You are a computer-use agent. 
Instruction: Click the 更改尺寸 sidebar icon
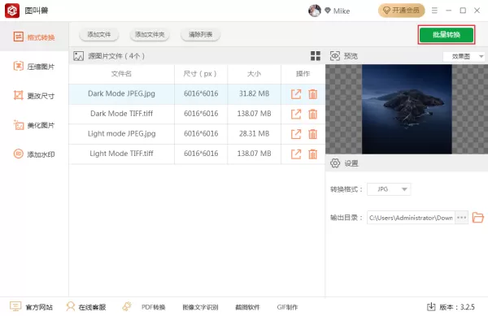19,95
